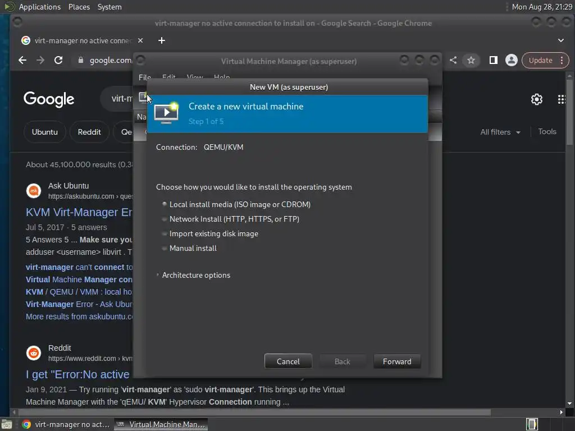
Task: Toggle Chrome side panel icon
Action: (494, 60)
